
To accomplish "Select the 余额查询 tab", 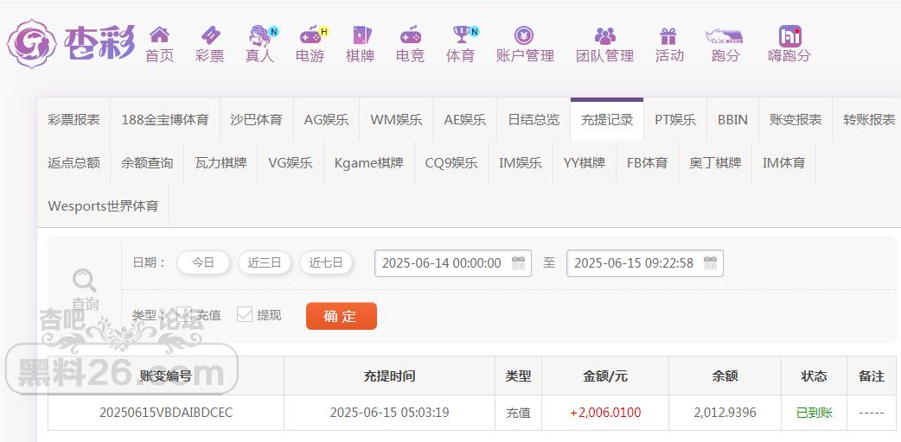I will (x=147, y=162).
